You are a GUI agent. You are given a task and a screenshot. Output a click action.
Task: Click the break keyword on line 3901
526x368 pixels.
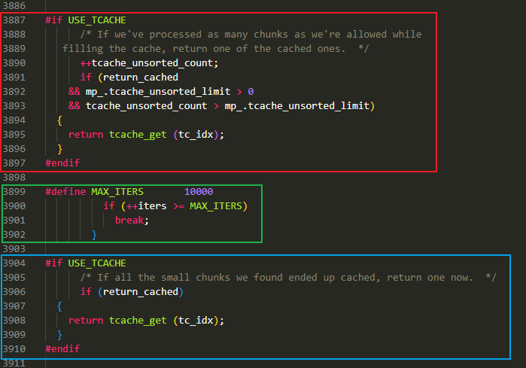(132, 220)
